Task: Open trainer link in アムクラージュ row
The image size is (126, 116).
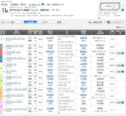Action: click(x=83, y=52)
